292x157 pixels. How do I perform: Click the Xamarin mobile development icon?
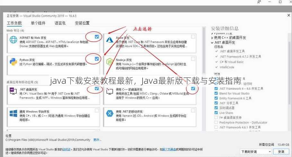tap(110, 113)
